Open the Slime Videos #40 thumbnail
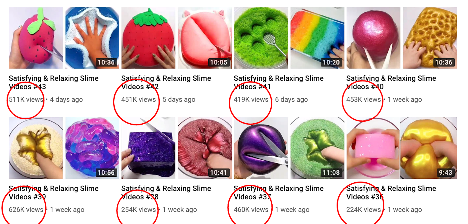468x224 pixels. [402, 38]
